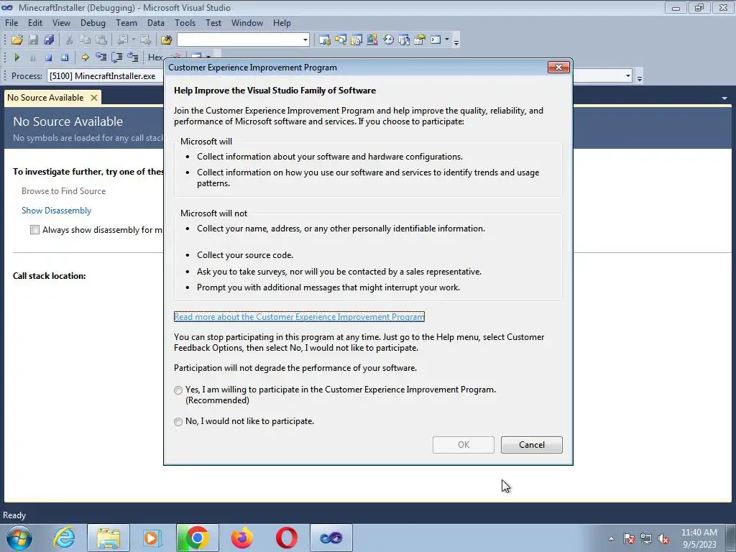Click the Start Page globe icon
Image resolution: width=736 pixels, height=552 pixels.
pos(388,40)
